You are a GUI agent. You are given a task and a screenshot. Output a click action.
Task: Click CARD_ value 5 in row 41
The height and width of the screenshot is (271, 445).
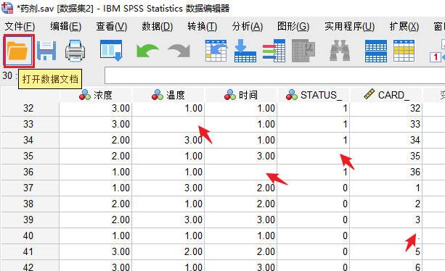click(x=417, y=251)
